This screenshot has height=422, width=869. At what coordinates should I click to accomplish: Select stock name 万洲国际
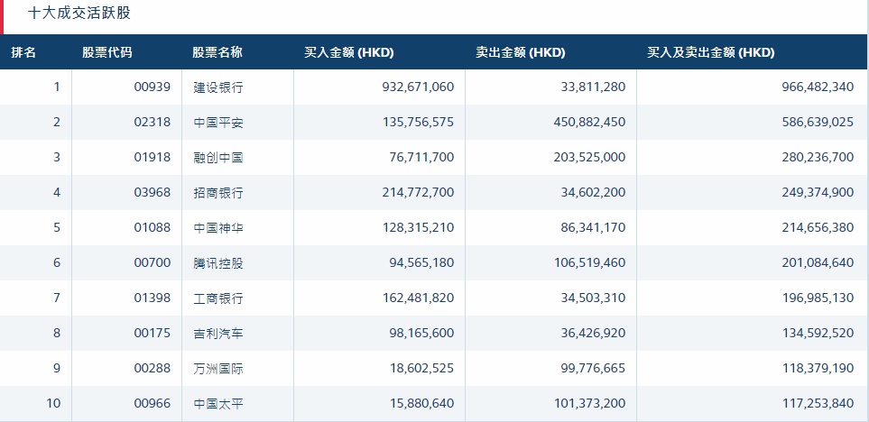point(218,369)
